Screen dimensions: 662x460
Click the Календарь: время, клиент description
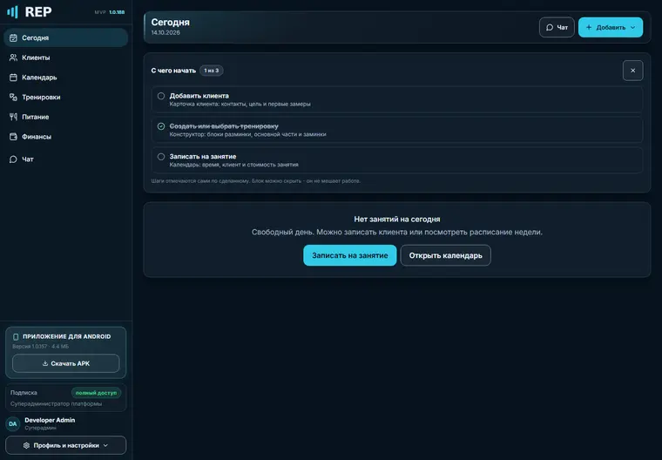click(x=234, y=165)
